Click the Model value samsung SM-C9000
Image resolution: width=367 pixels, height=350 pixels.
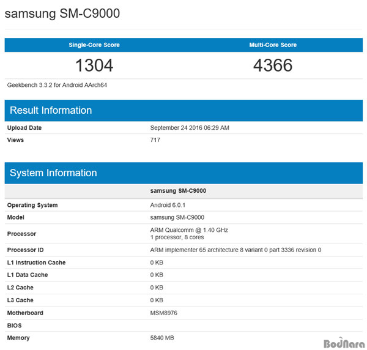point(177,217)
